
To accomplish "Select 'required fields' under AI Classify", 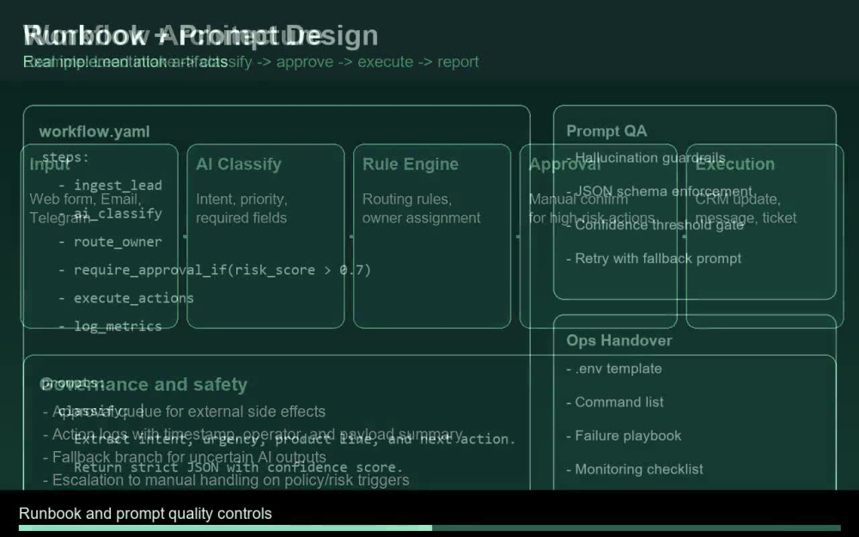I will click(x=241, y=217).
